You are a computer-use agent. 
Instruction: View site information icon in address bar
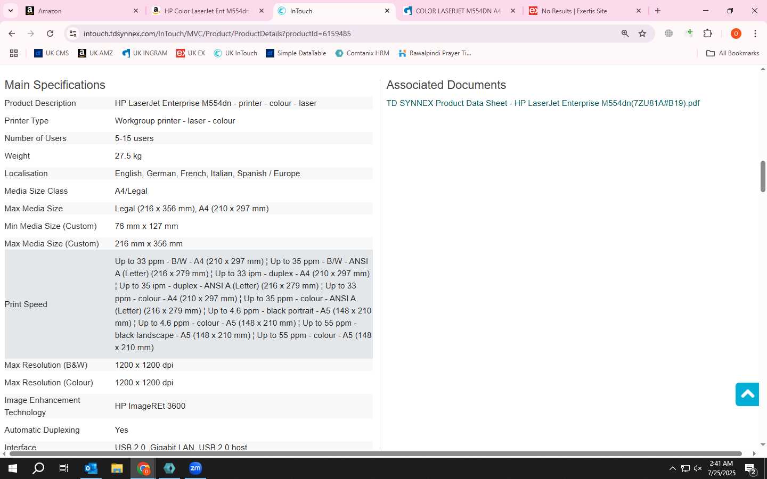[73, 34]
